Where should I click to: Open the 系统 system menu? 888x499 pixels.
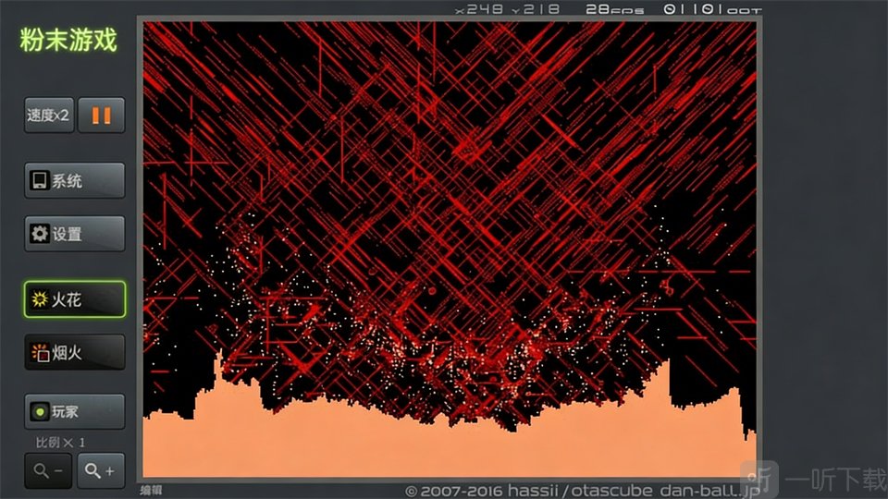coord(74,181)
